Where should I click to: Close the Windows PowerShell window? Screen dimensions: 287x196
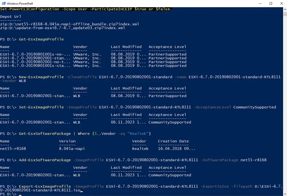point(282,3)
